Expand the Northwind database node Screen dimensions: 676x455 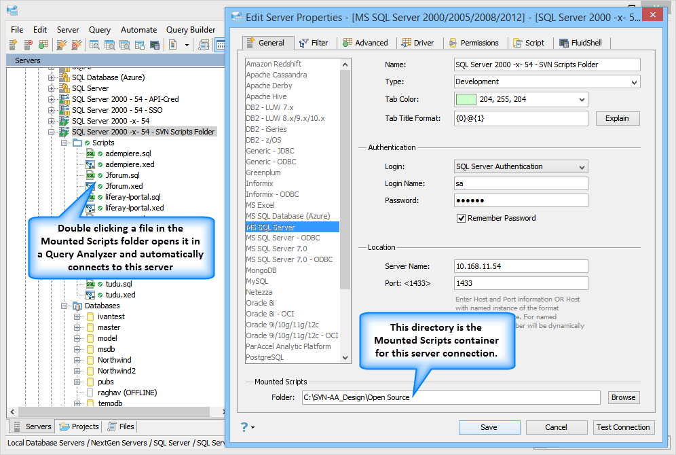coord(77,360)
